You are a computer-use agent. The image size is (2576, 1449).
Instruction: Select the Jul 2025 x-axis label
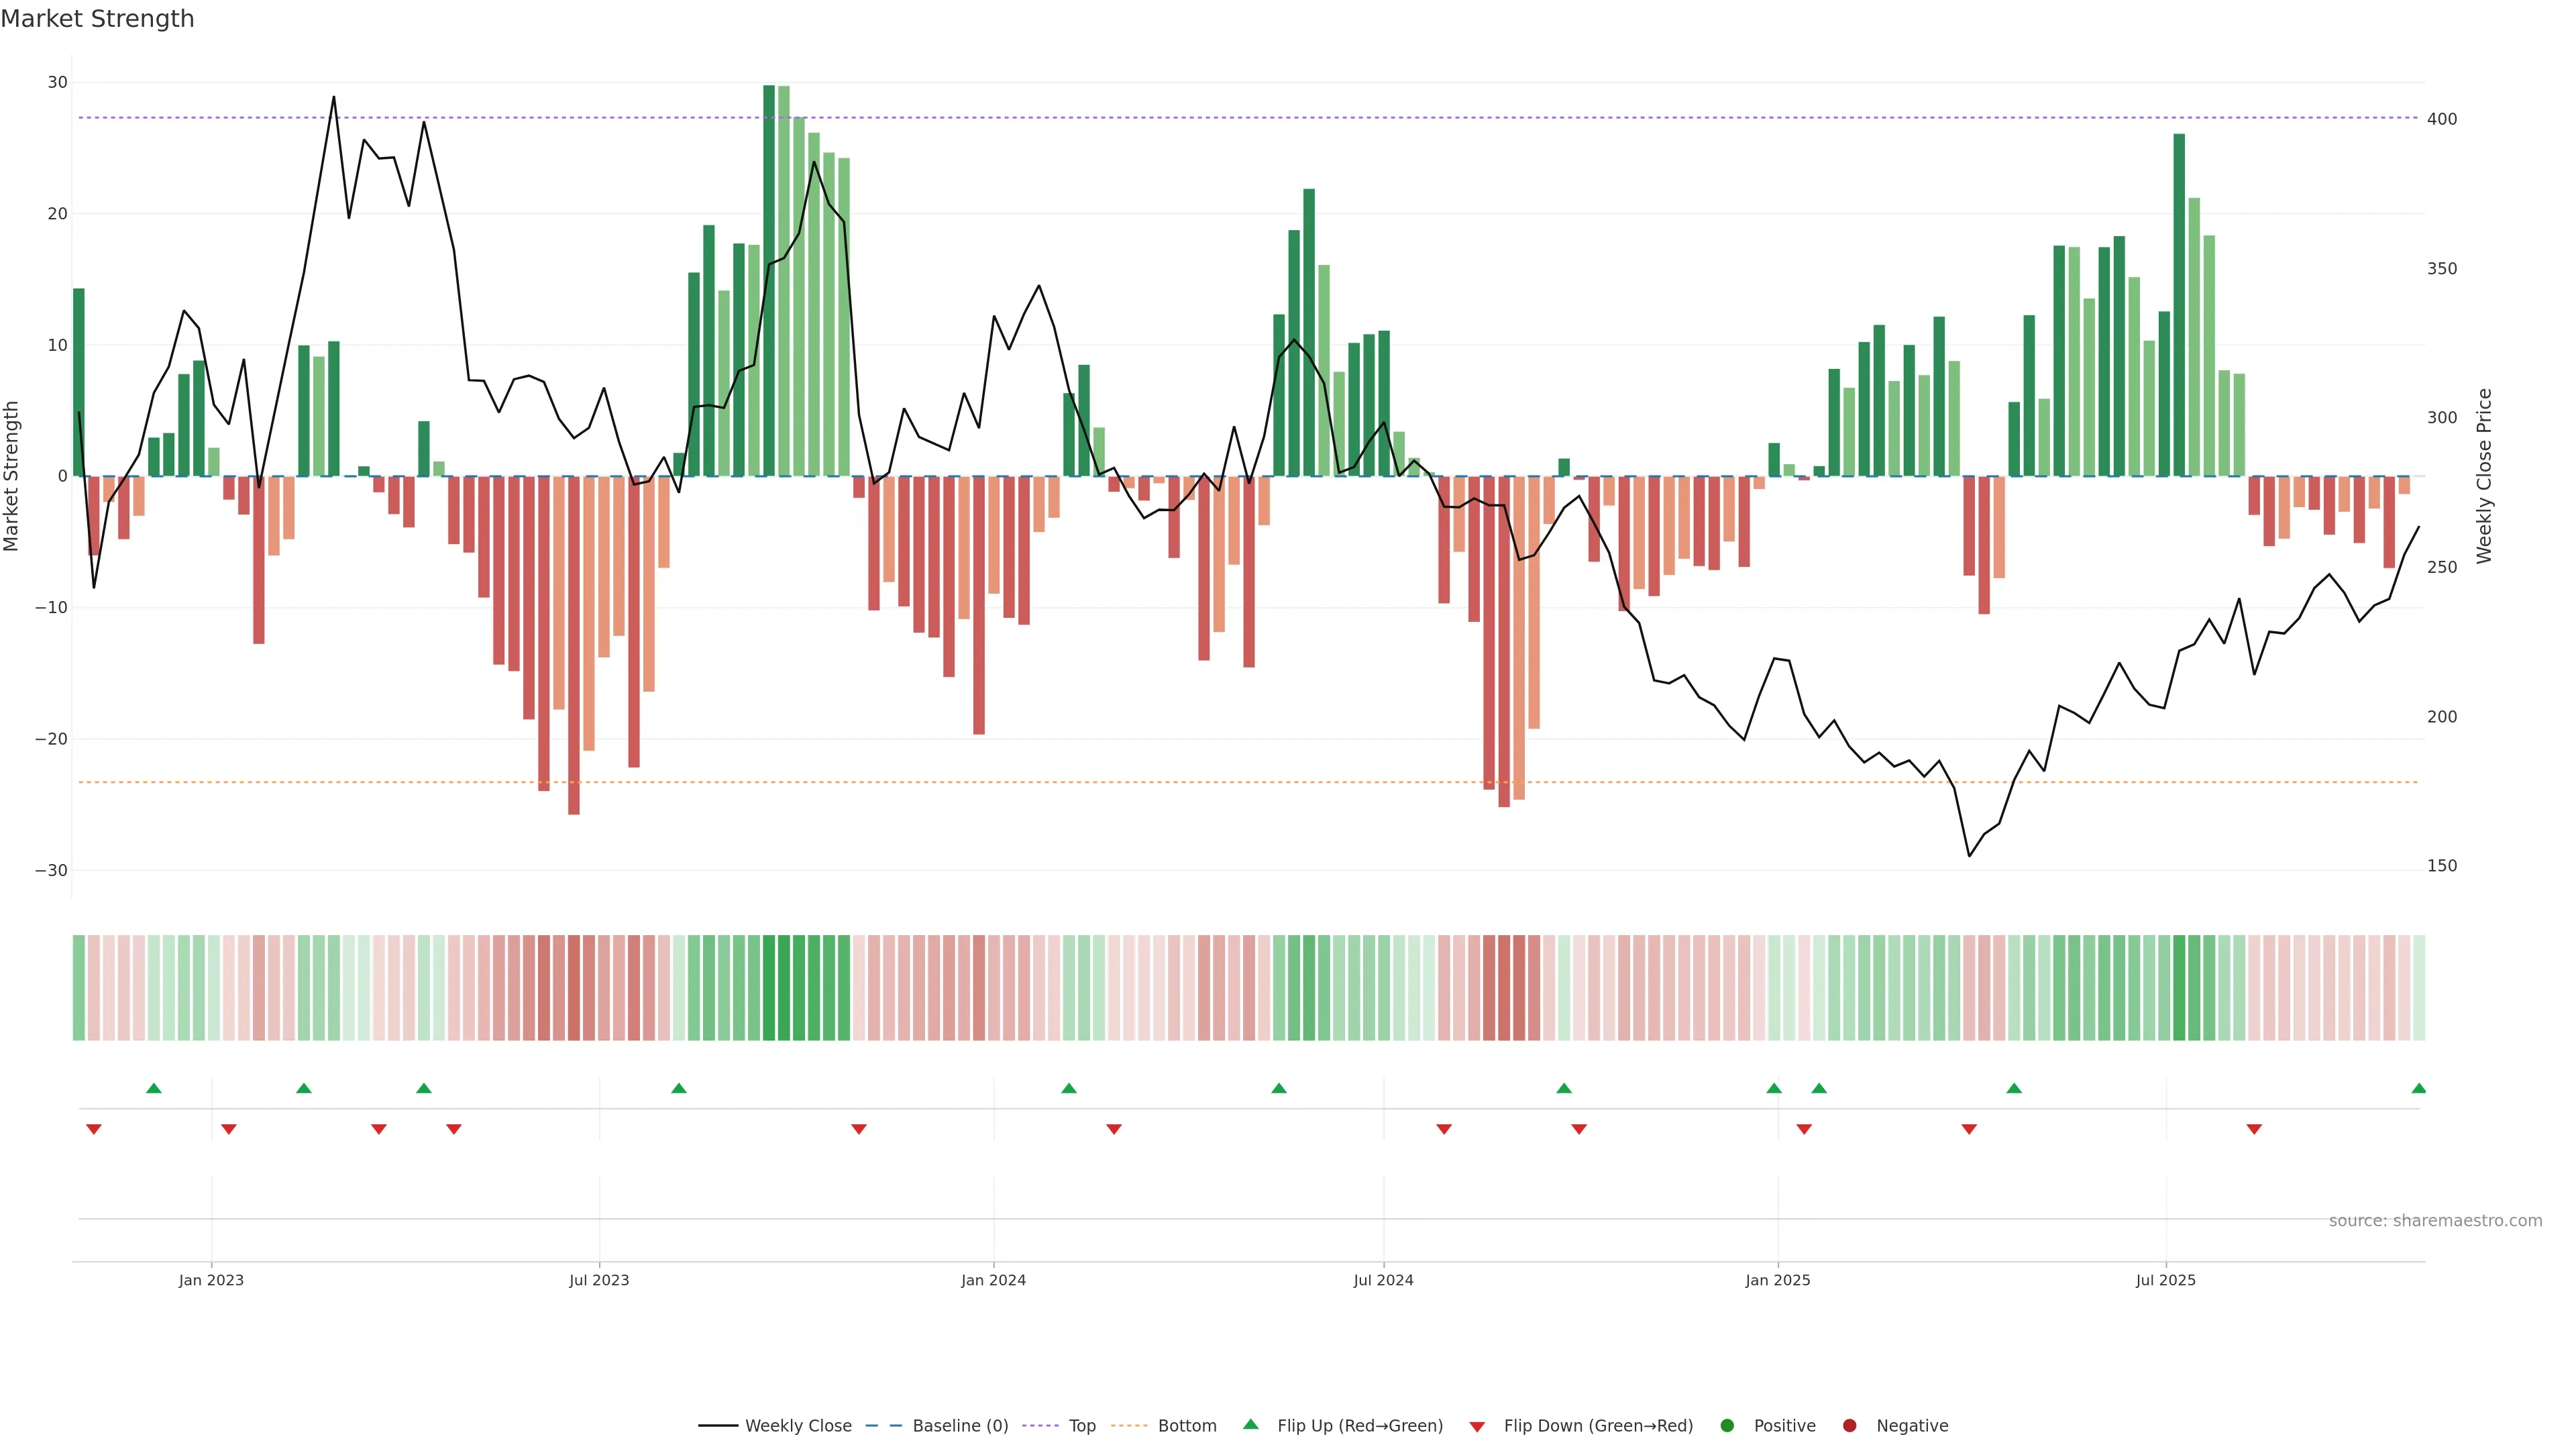[2165, 1280]
